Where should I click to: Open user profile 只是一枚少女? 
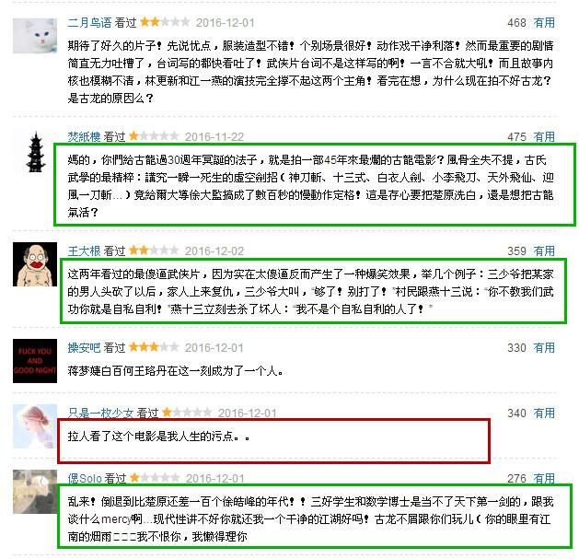100,413
